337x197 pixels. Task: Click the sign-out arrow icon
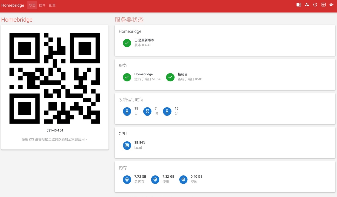click(324, 5)
